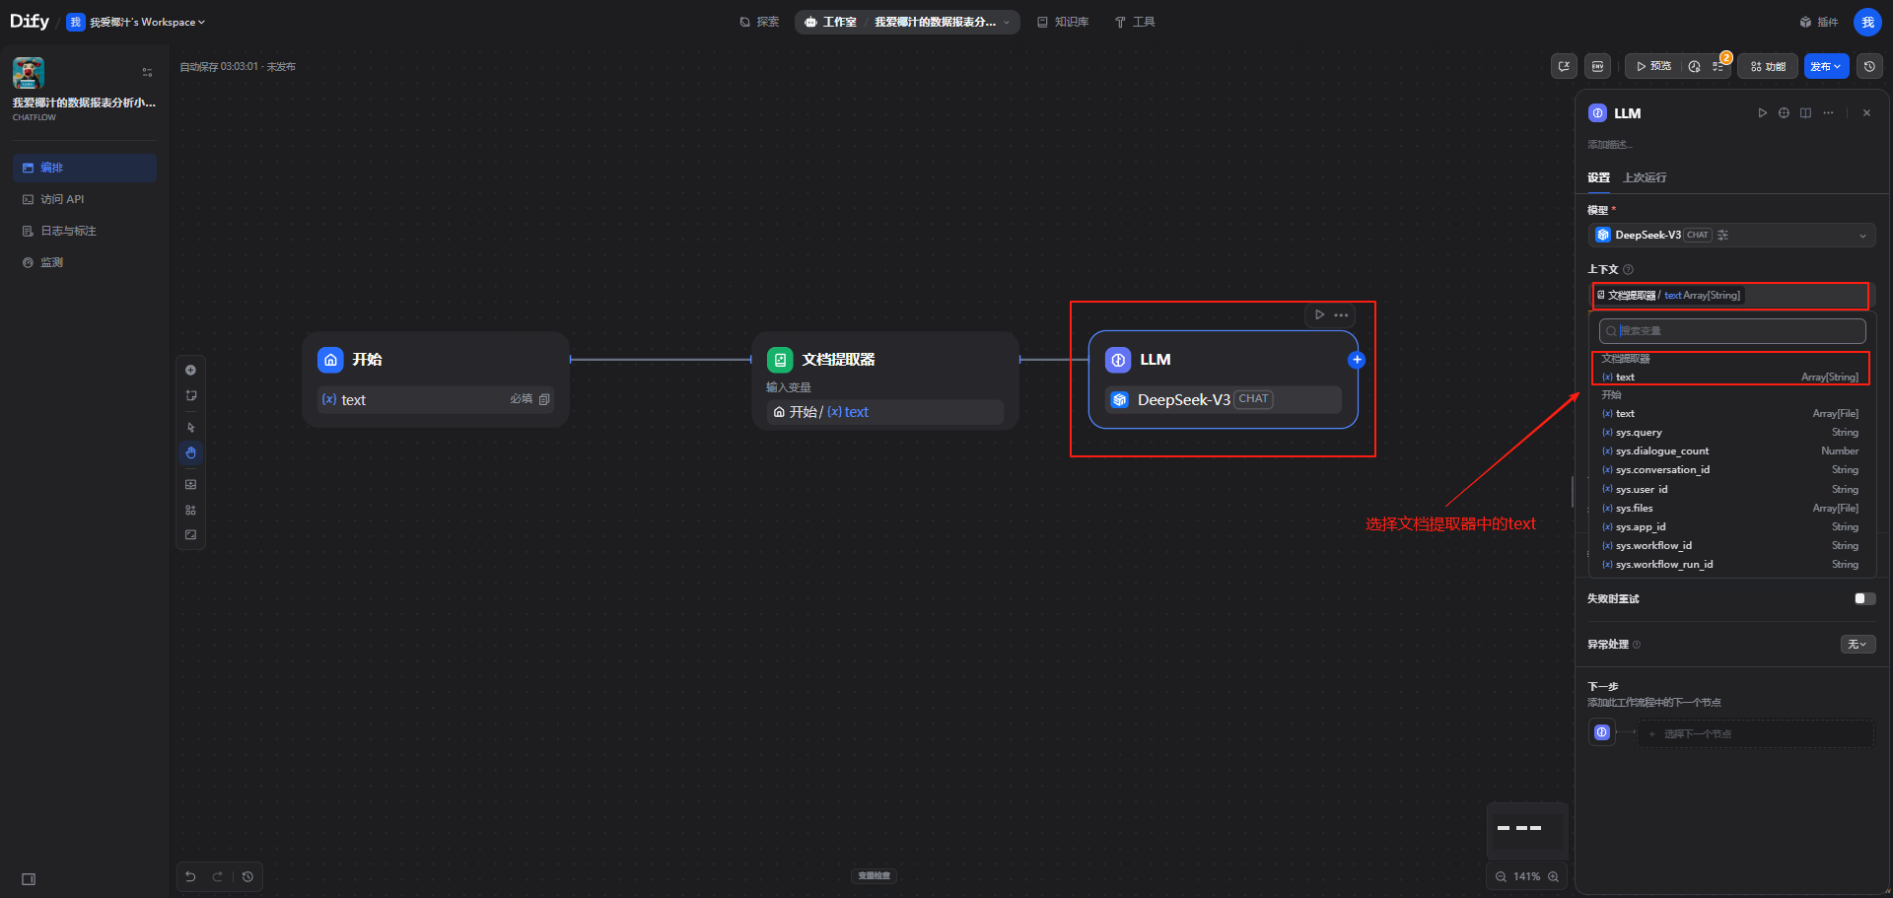Select 日志与标注 in sidebar
Viewport: 1893px width, 898px height.
coord(85,231)
